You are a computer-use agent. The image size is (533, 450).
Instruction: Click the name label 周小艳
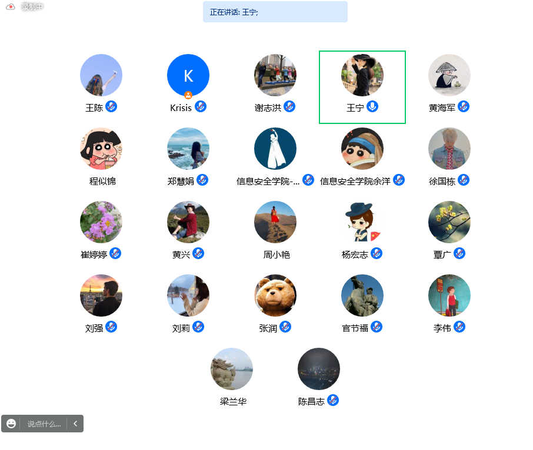click(277, 254)
